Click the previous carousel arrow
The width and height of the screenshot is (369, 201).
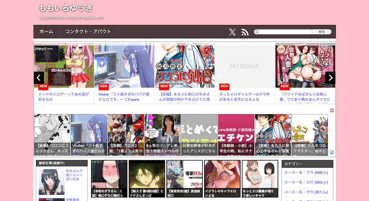[x=39, y=78]
